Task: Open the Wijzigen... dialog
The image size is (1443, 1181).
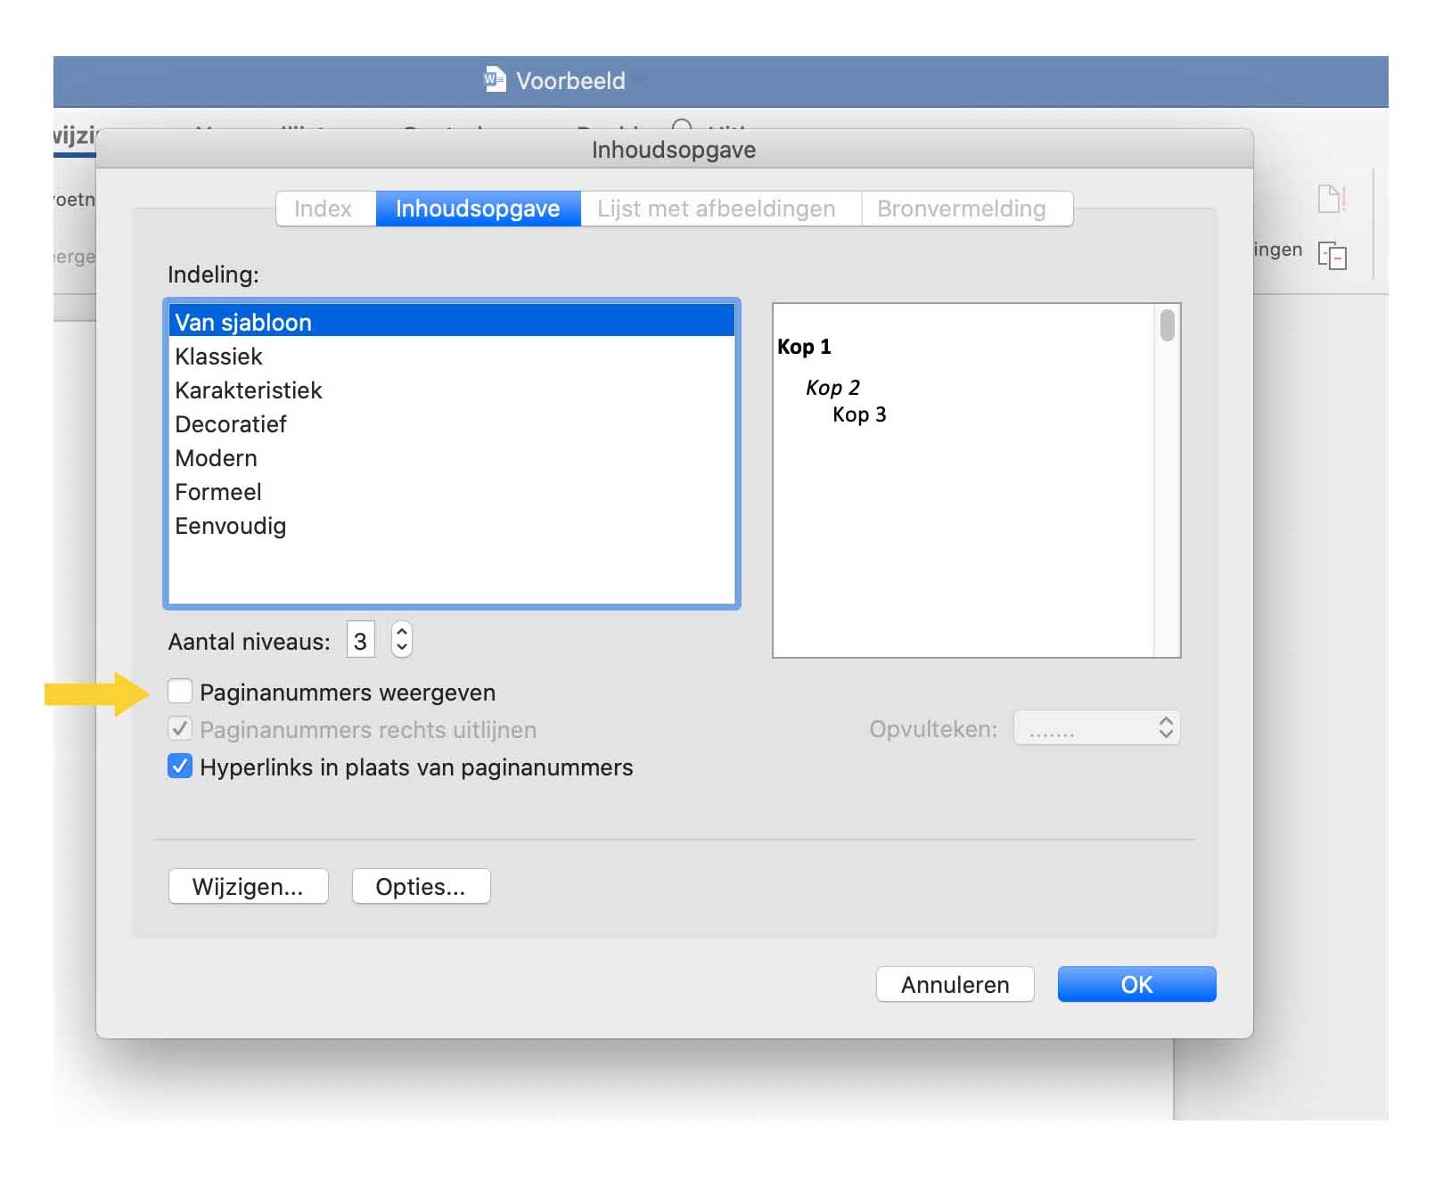Action: pyautogui.click(x=248, y=887)
